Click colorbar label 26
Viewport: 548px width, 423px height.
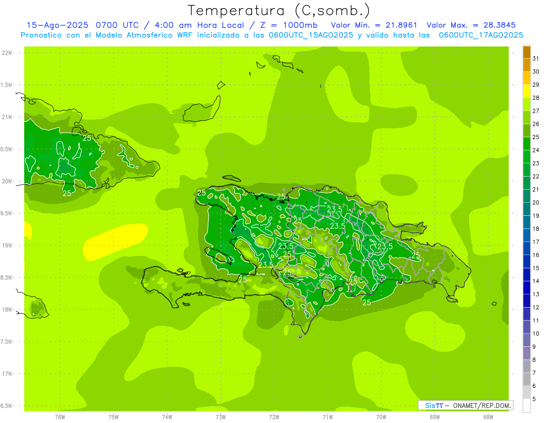(x=536, y=124)
